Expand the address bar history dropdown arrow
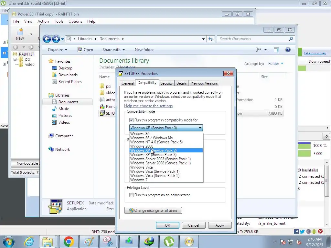The height and width of the screenshot is (248, 331). pyautogui.click(x=203, y=39)
